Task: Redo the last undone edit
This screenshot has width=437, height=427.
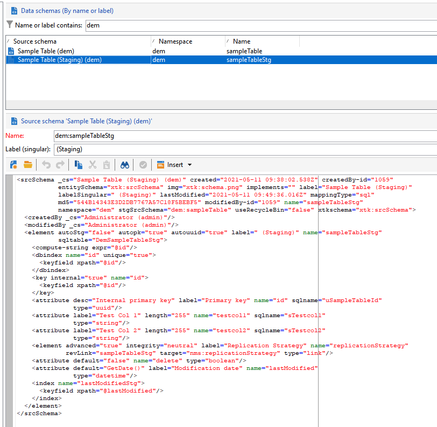Action: [60, 165]
